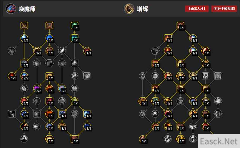
Task: Select the gray square spiral talent node
Action: [87, 76]
